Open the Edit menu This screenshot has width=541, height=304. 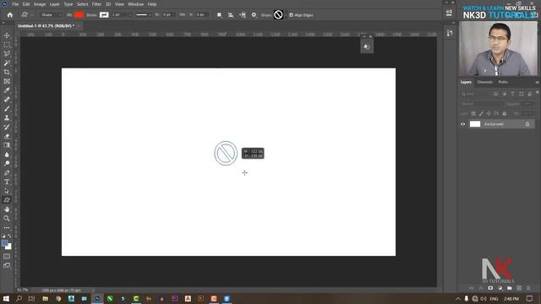pos(26,4)
